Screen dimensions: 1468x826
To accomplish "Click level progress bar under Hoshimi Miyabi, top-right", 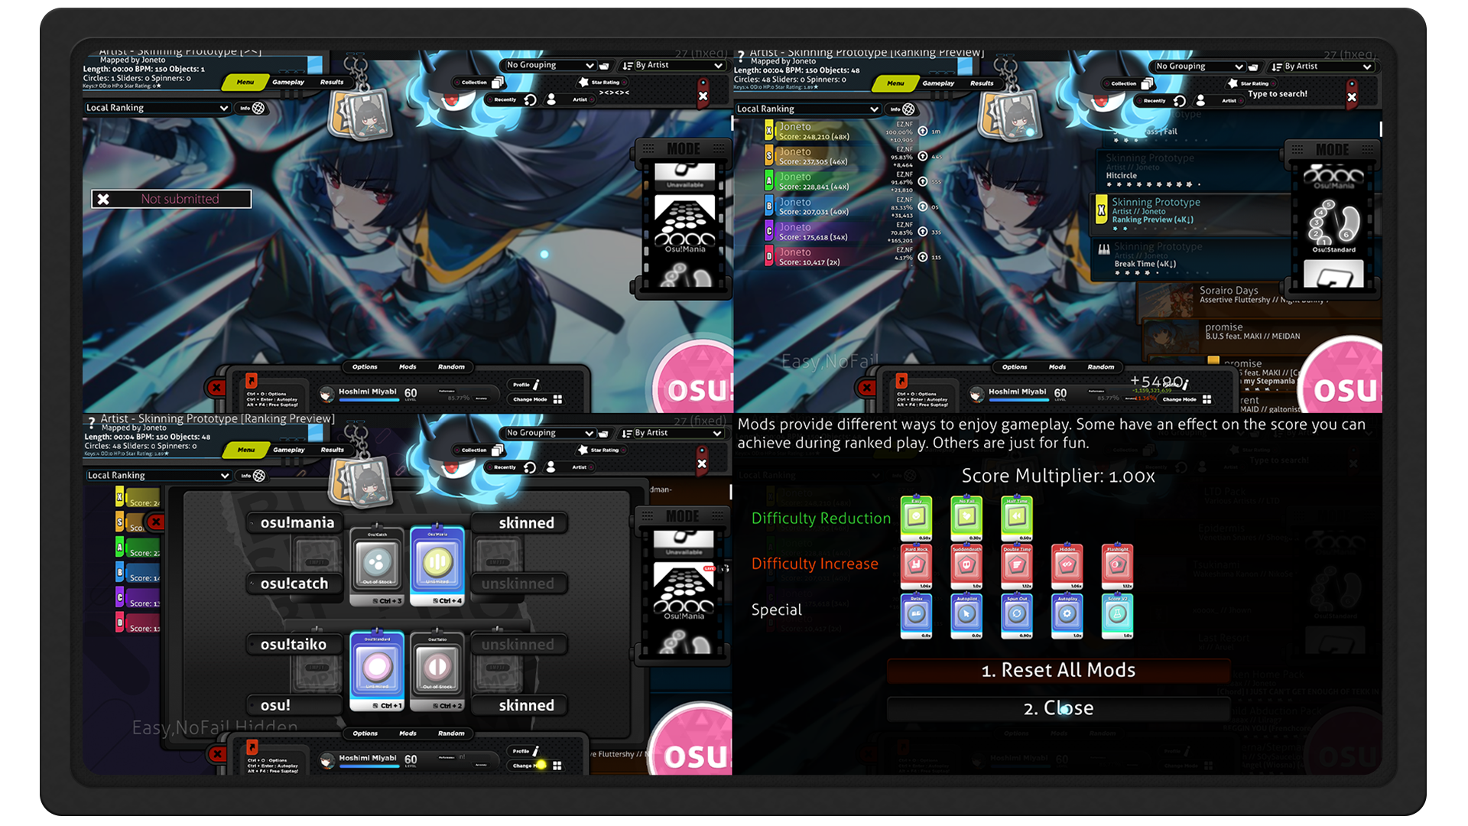I will coord(1018,399).
